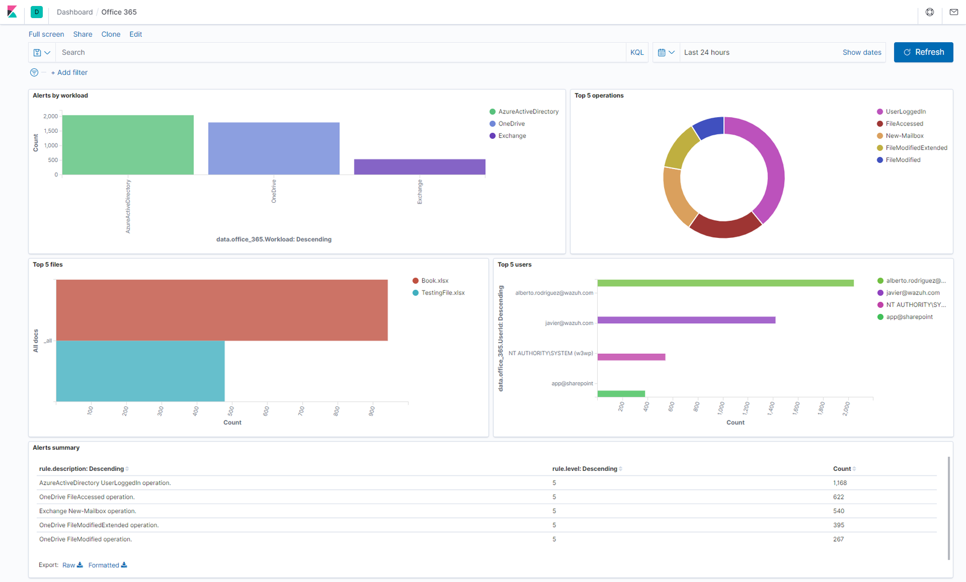The image size is (966, 582).
Task: Open the green D space avatar
Action: [37, 12]
